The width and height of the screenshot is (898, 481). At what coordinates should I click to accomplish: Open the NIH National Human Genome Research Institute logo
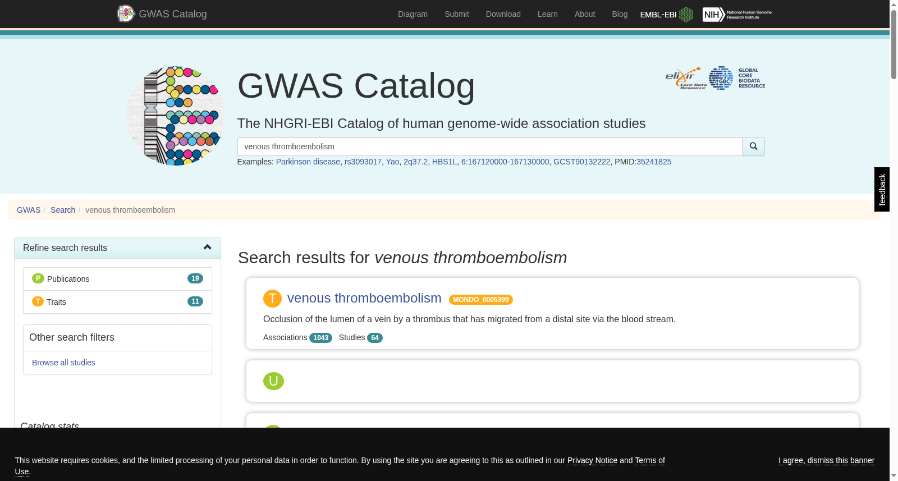pos(737,15)
